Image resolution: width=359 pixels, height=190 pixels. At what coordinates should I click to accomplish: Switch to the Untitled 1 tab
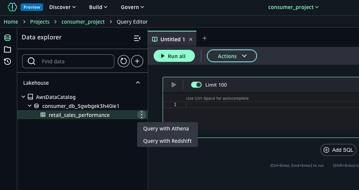click(172, 39)
